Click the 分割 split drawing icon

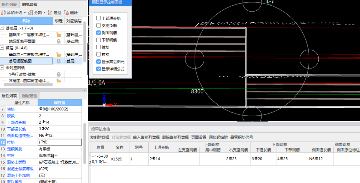[31, 13]
